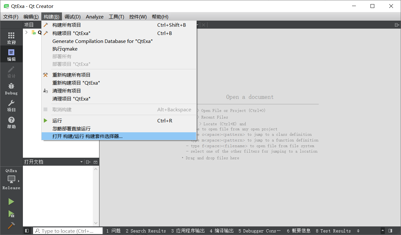
Task: Expand the QtExa project tree node
Action: pyautogui.click(x=26, y=32)
